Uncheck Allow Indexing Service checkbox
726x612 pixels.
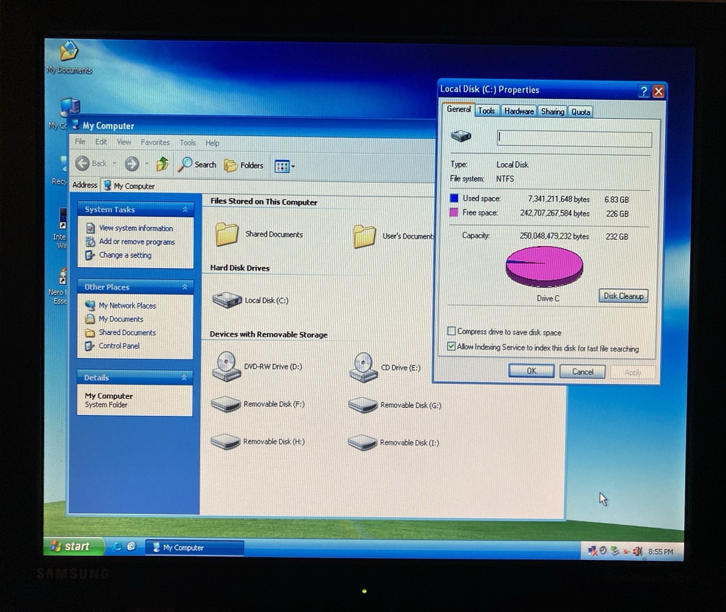(x=451, y=346)
